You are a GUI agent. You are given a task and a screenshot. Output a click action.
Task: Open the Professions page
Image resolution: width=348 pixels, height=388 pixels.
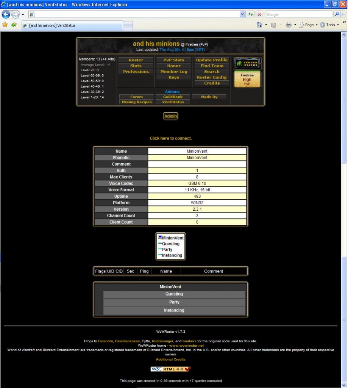(x=136, y=72)
